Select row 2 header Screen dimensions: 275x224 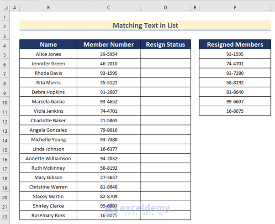5,26
